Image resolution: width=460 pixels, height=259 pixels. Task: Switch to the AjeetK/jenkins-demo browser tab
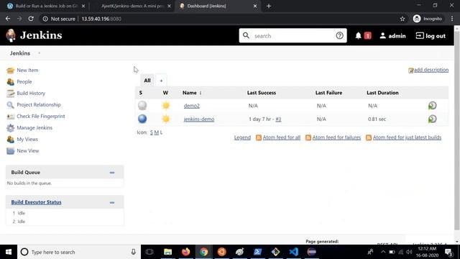point(132,6)
